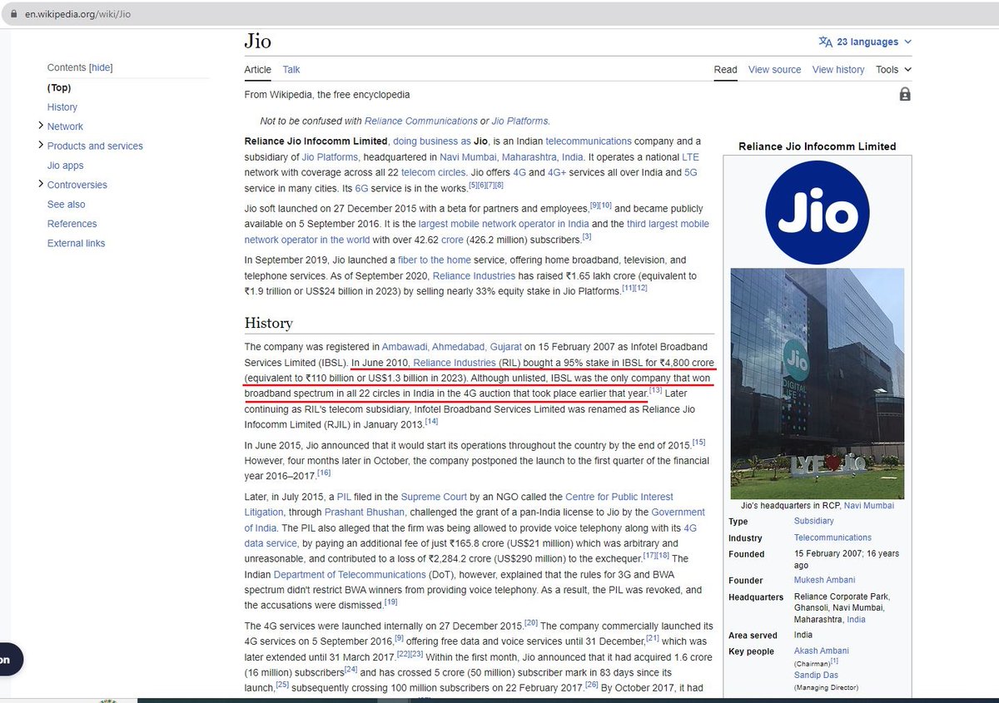This screenshot has width=999, height=703.
Task: Switch to the Talk tab
Action: point(291,70)
